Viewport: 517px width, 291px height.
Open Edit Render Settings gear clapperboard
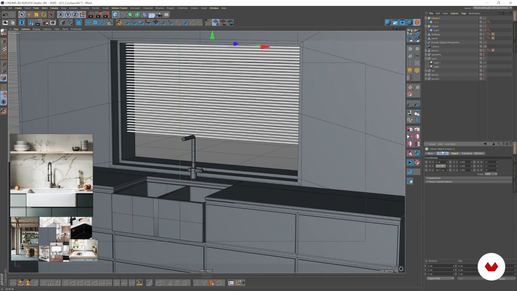coord(106,15)
